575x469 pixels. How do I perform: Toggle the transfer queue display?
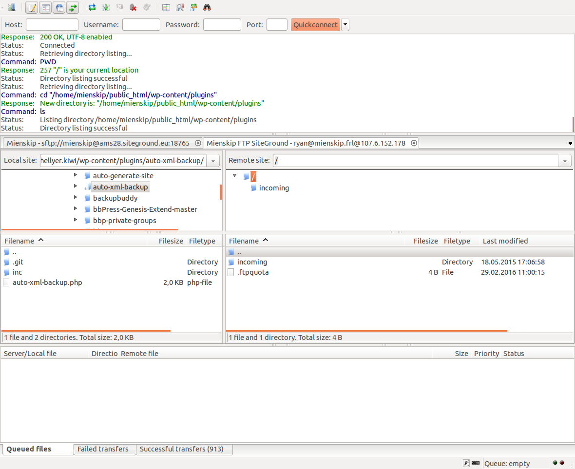coord(73,7)
